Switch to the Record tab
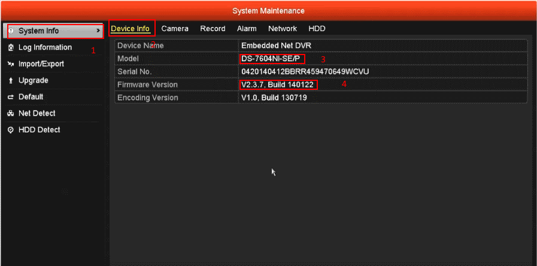537x266 pixels. pos(213,28)
